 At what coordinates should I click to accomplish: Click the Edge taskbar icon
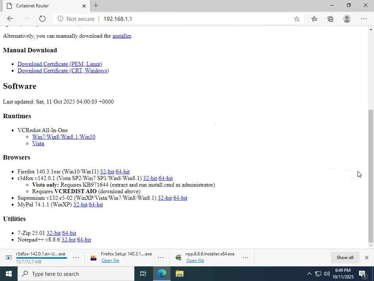tap(161, 274)
